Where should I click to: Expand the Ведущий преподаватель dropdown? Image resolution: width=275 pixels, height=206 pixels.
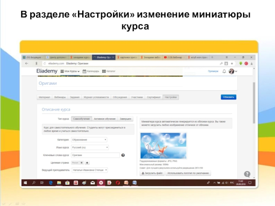tap(89, 170)
